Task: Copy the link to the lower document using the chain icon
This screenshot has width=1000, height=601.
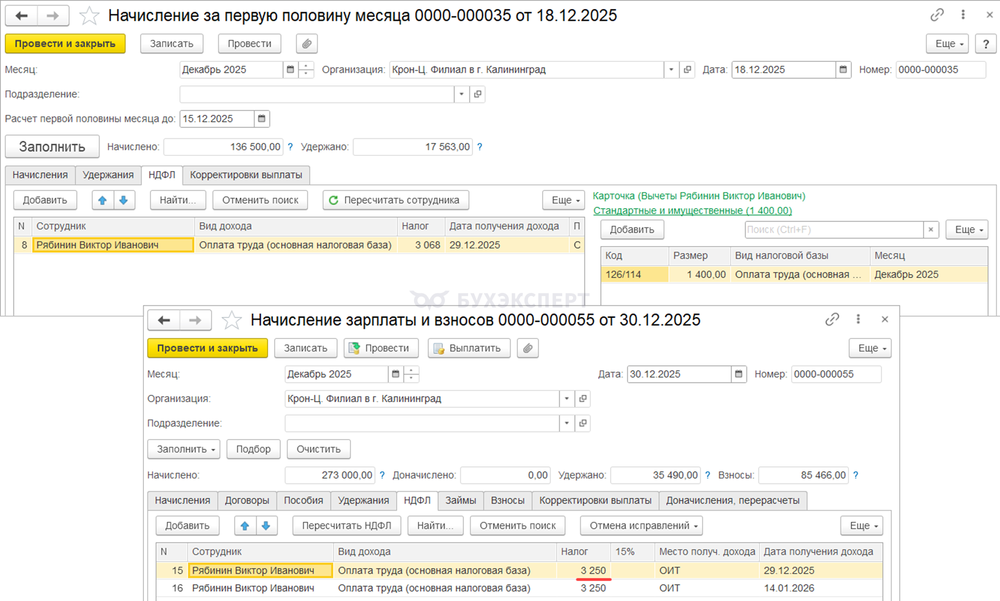Action: coord(832,320)
